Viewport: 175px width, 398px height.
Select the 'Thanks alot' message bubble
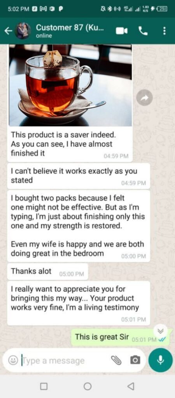pyautogui.click(x=48, y=271)
